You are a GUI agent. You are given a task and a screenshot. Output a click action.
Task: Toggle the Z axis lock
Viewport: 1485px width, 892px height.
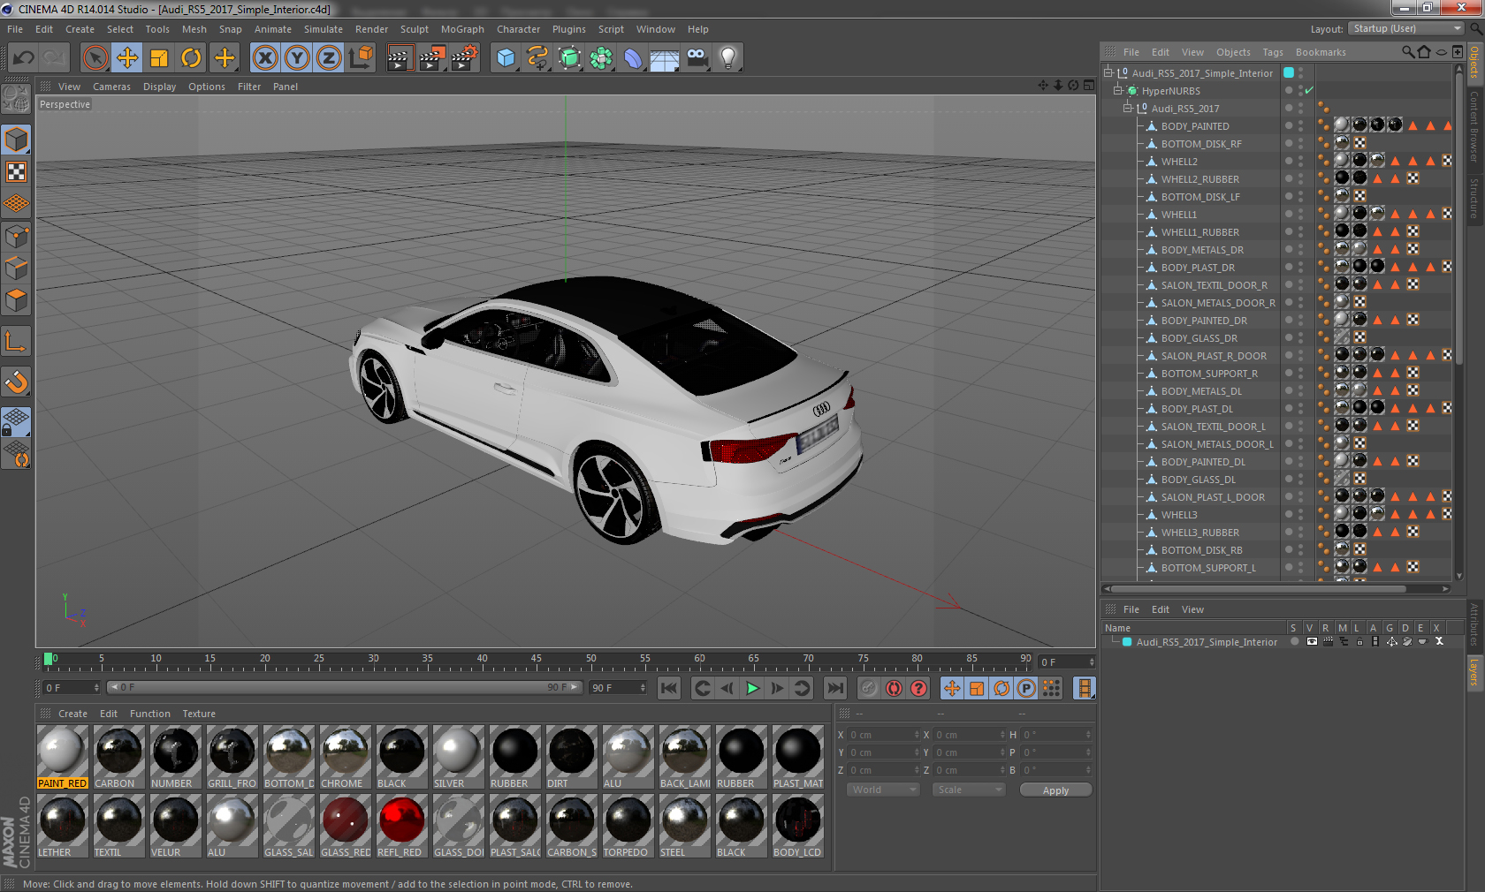tap(329, 58)
